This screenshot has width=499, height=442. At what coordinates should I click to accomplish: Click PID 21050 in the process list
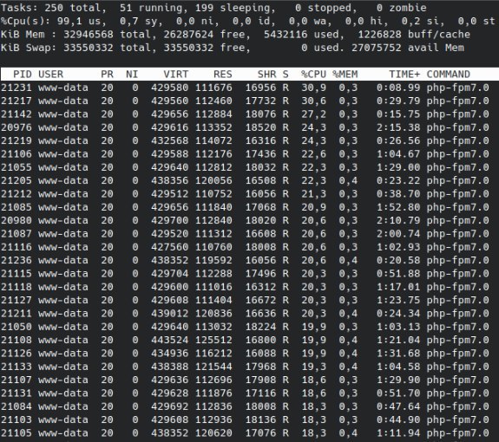(16, 327)
